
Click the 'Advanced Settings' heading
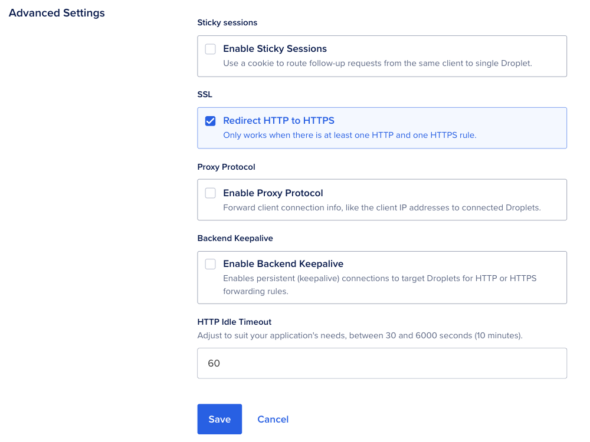[57, 13]
